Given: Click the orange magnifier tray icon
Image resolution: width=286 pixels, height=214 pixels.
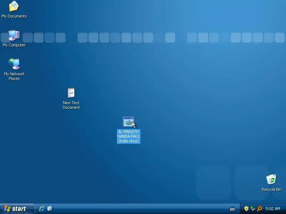Looking at the screenshot, I should (x=260, y=209).
